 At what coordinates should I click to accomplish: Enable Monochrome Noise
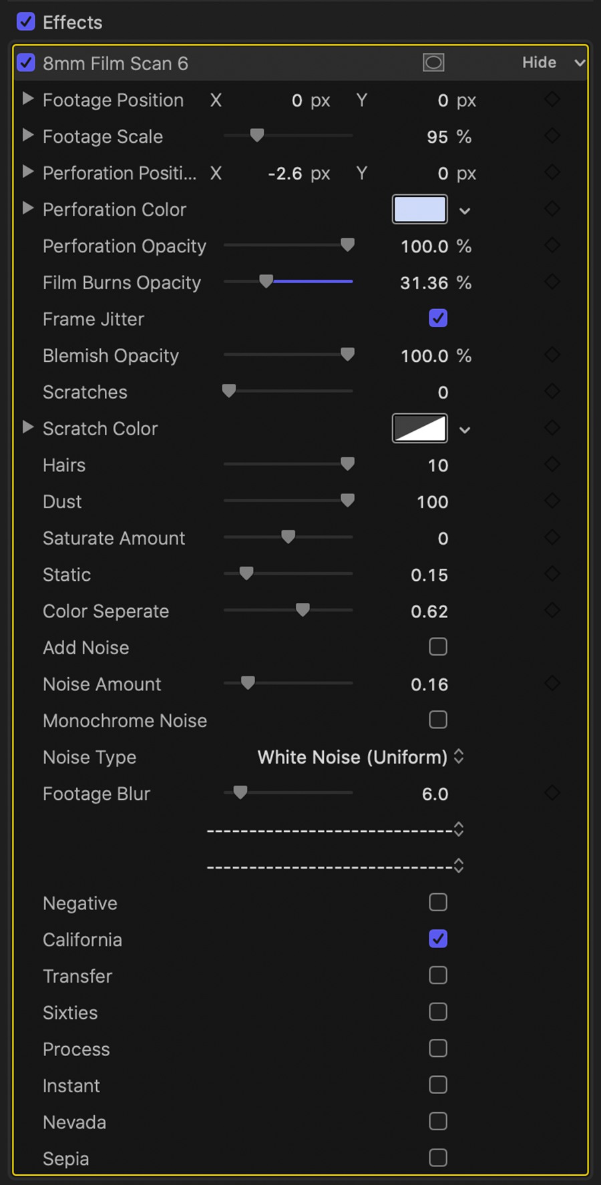[x=438, y=720]
